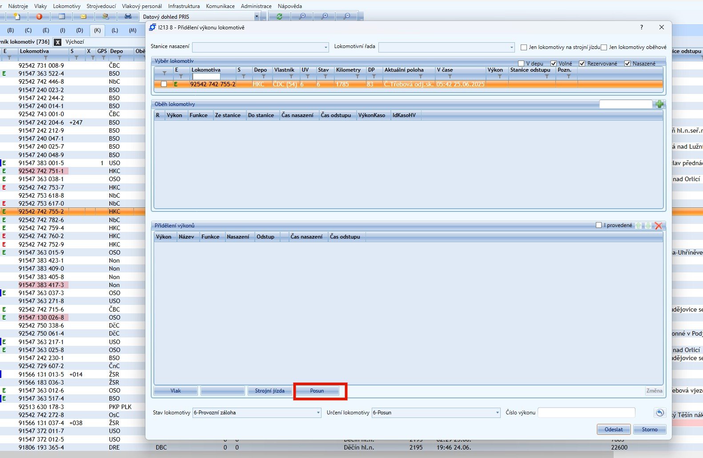703x458 pixels.
Task: Tick Jen lokomotivy na strojní jízdu
Action: [x=524, y=47]
